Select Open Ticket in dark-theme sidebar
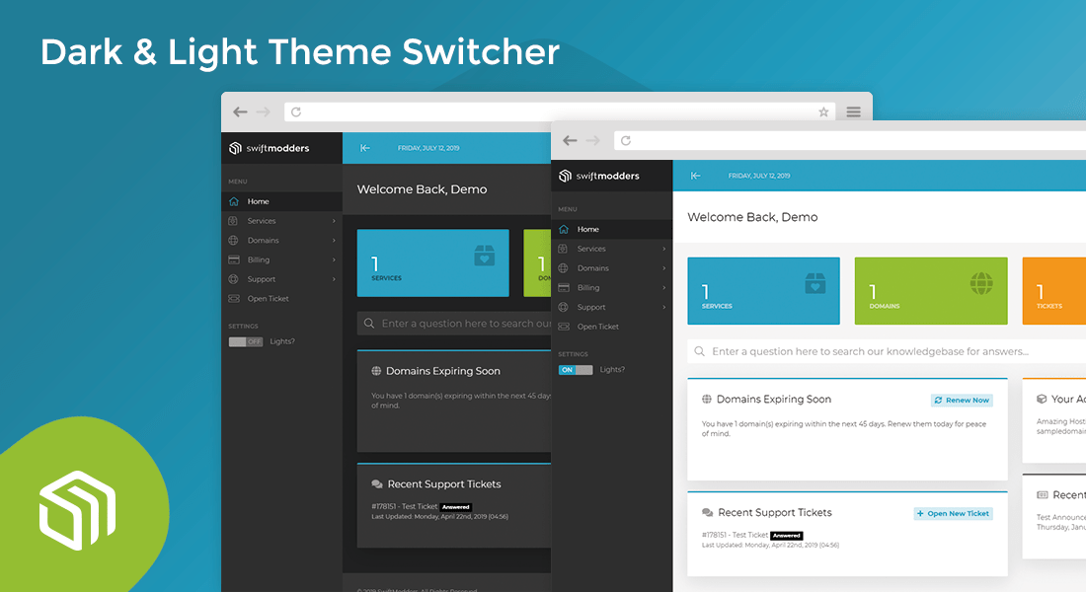1086x592 pixels. point(282,298)
